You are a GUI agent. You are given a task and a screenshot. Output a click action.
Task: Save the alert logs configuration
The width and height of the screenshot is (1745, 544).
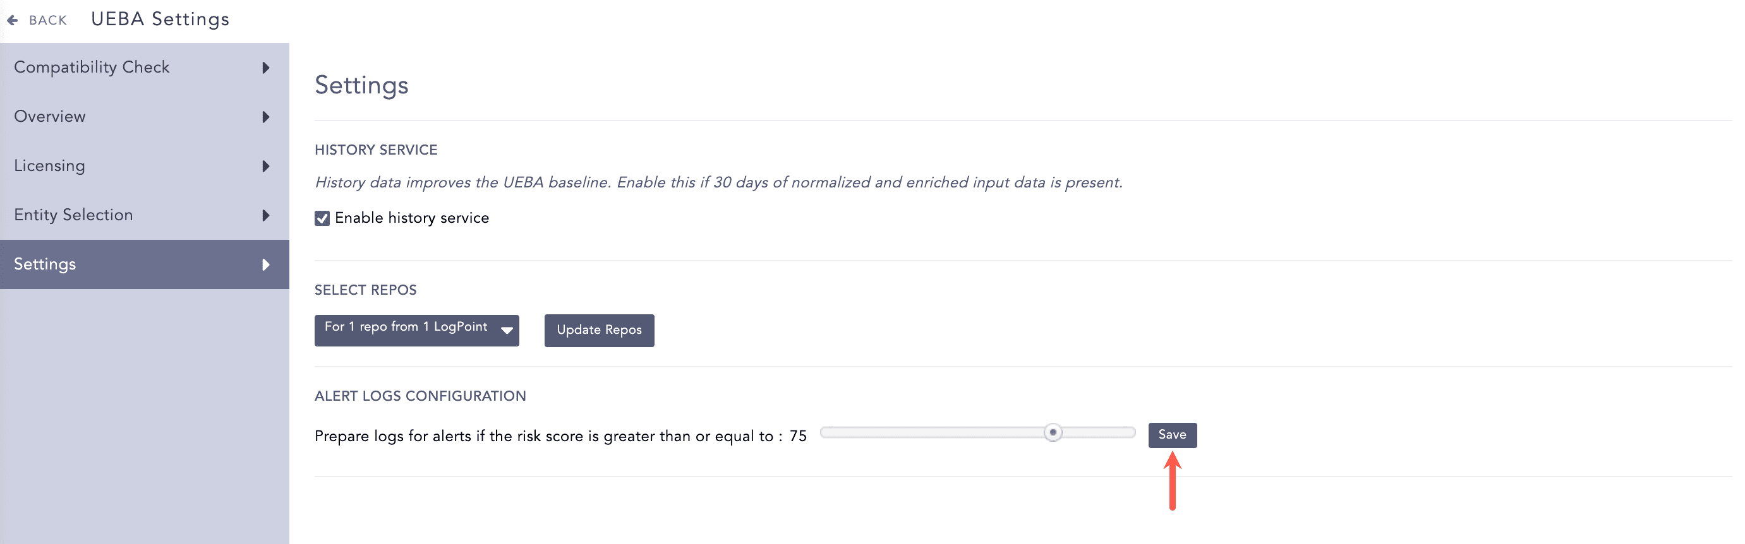point(1173,435)
